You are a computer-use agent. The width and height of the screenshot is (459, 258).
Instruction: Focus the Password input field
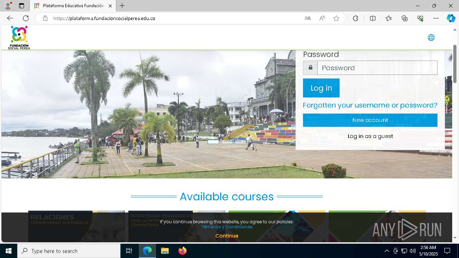[377, 68]
